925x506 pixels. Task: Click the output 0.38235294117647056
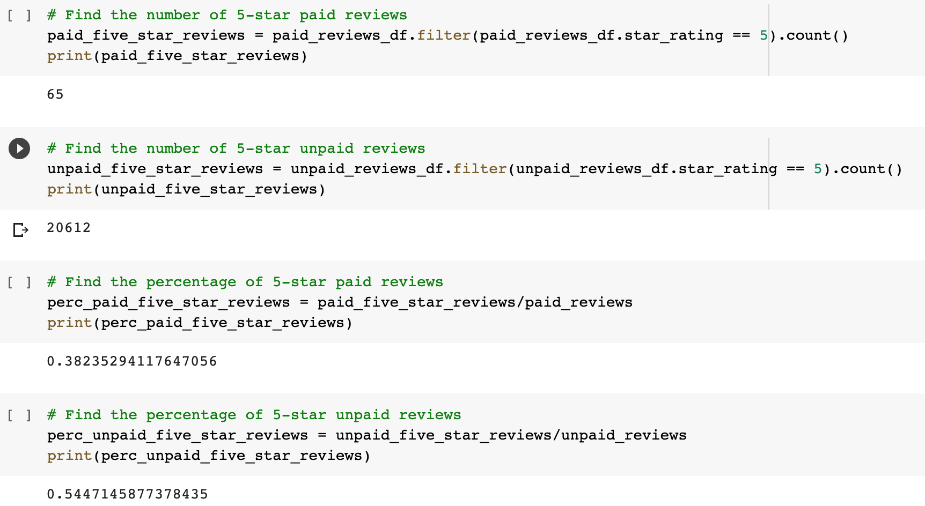coord(132,361)
